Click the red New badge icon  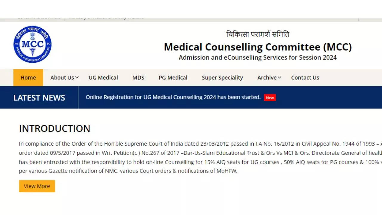click(269, 97)
